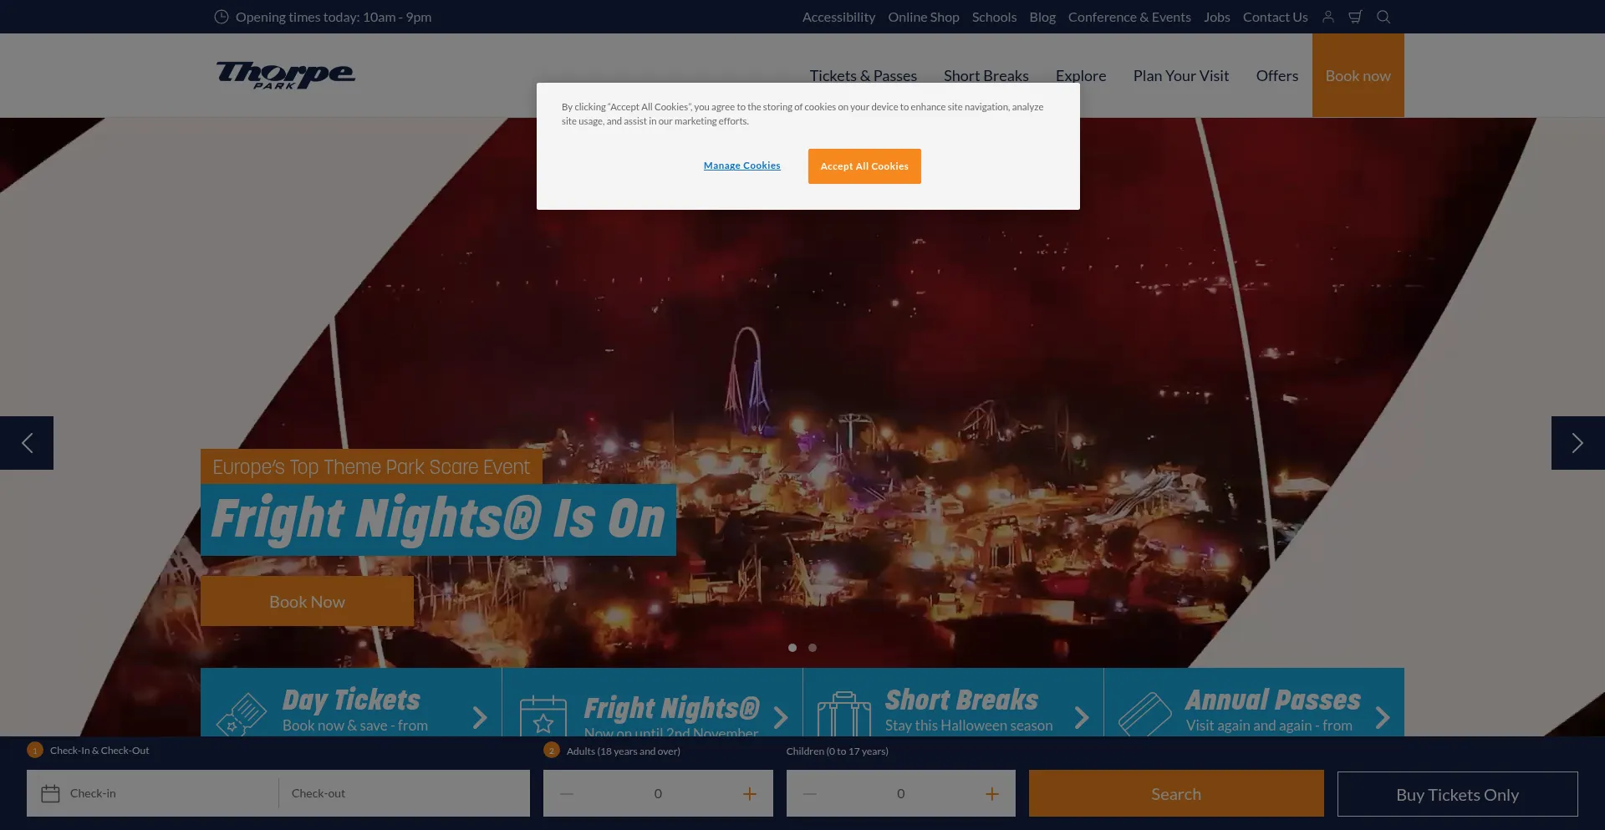This screenshot has height=830, width=1605.
Task: Open the Blog link
Action: point(1042,17)
